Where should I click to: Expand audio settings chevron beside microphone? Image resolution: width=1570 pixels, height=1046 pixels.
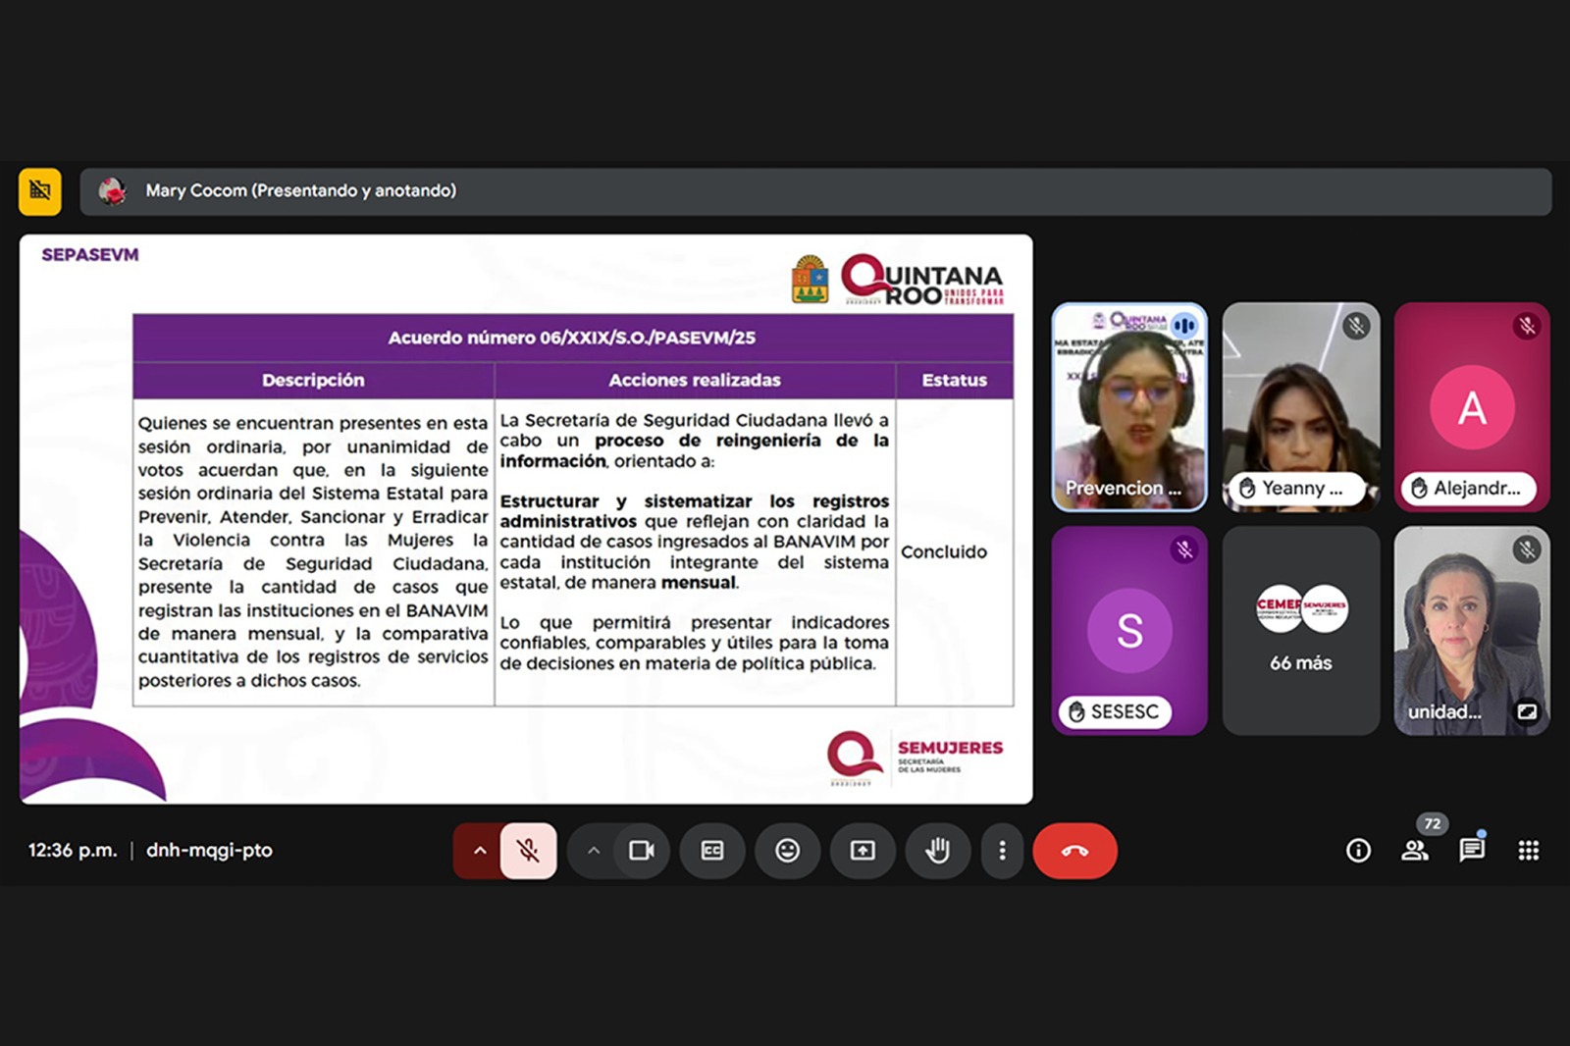click(x=480, y=851)
